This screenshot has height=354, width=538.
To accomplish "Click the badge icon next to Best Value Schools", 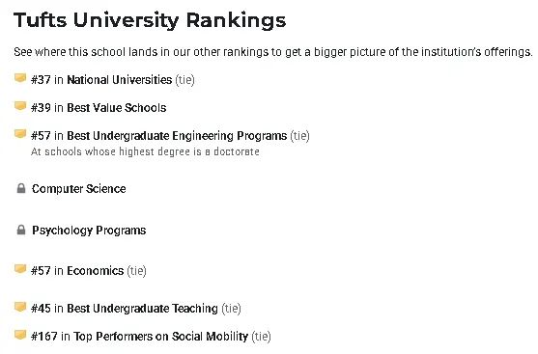I will point(20,106).
